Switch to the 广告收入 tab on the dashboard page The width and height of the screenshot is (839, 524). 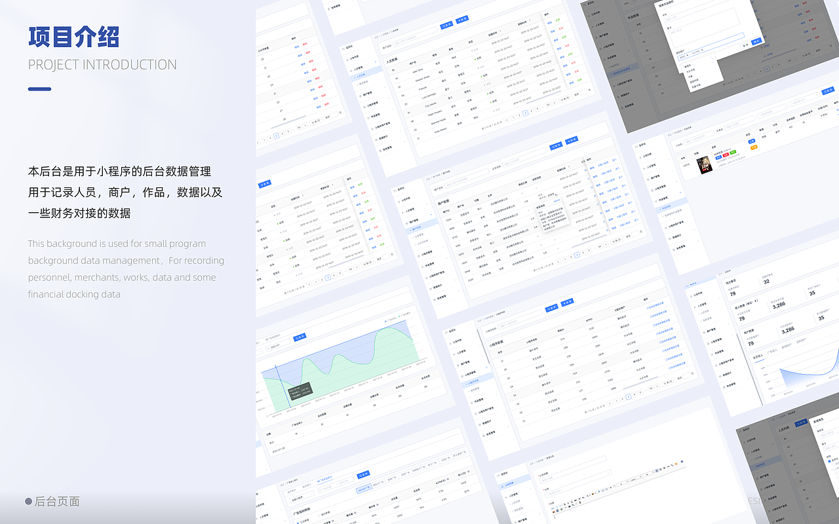[x=772, y=351]
